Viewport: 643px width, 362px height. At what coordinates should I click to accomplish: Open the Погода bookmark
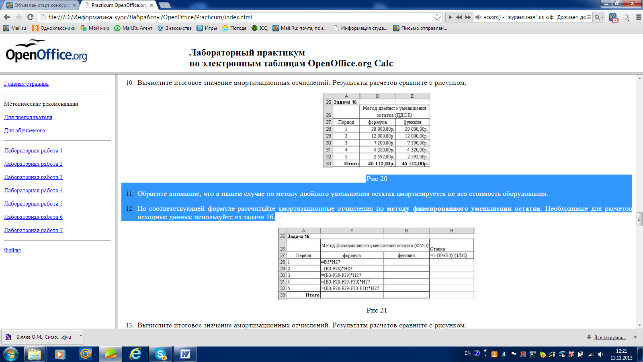(234, 28)
